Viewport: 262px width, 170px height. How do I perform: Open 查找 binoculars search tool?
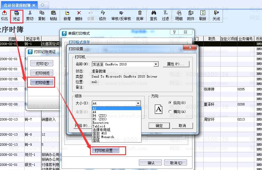(x=154, y=13)
